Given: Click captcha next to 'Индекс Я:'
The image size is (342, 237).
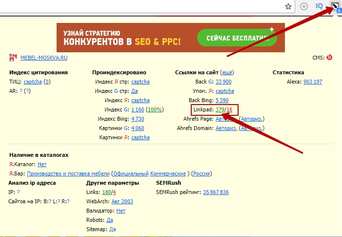Looking at the screenshot, I should coord(141,100).
